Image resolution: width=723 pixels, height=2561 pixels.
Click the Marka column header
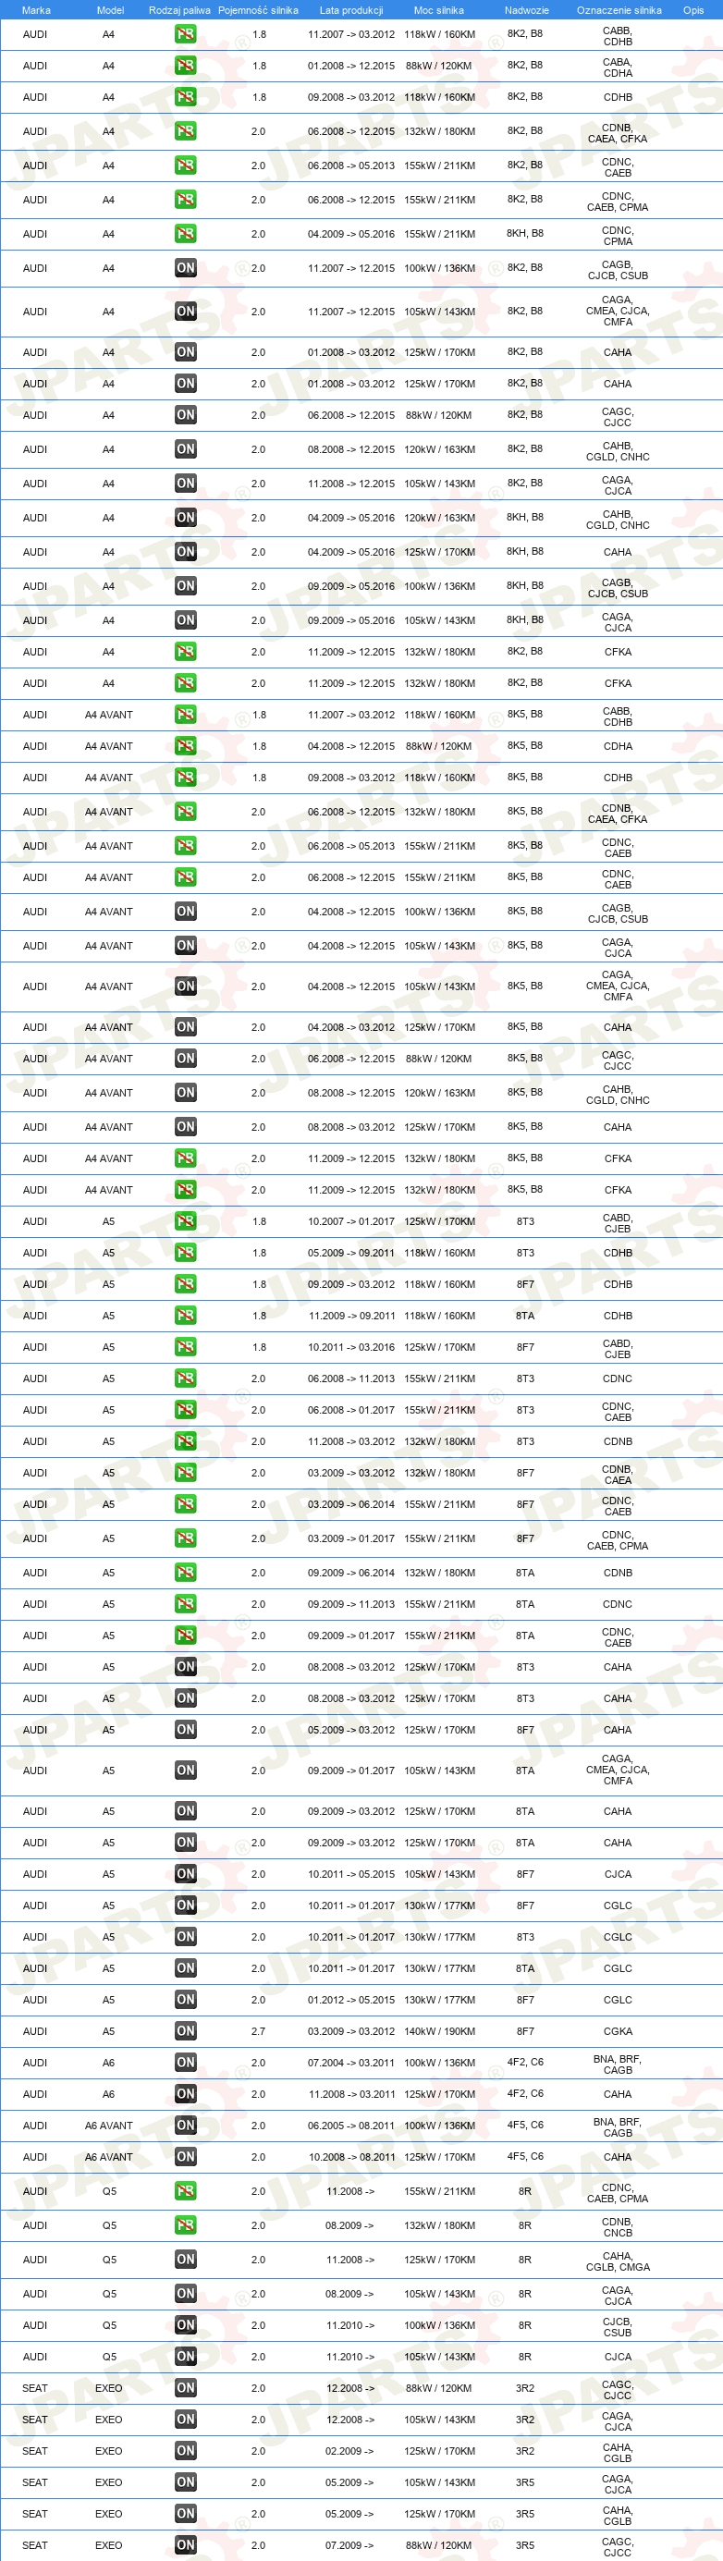(36, 10)
